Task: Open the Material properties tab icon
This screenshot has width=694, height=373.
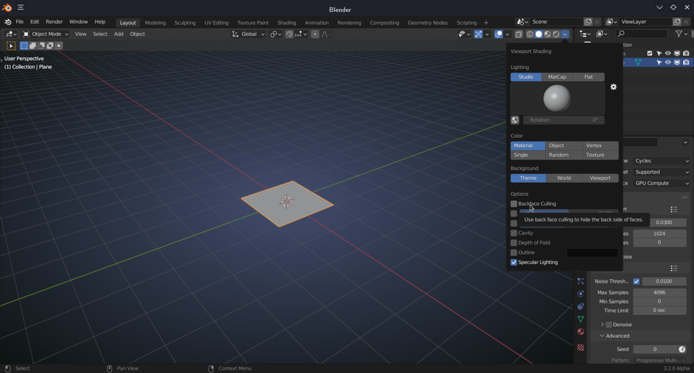Action: 581,332
